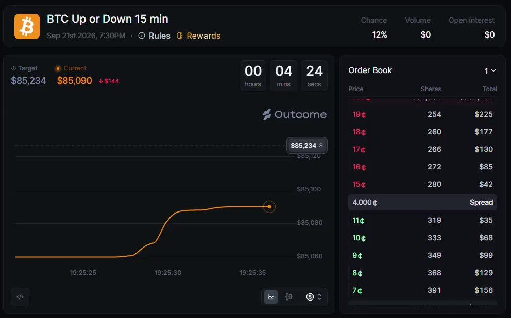511x318 pixels.
Task: Select the 18¢ ask row
Action: (x=422, y=132)
